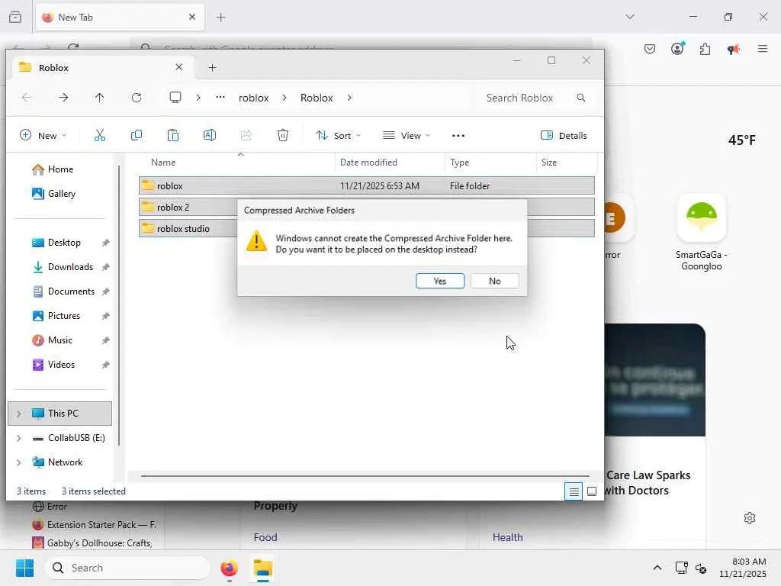The width and height of the screenshot is (781, 586).
Task: Click the Rename icon in toolbar
Action: click(x=209, y=136)
